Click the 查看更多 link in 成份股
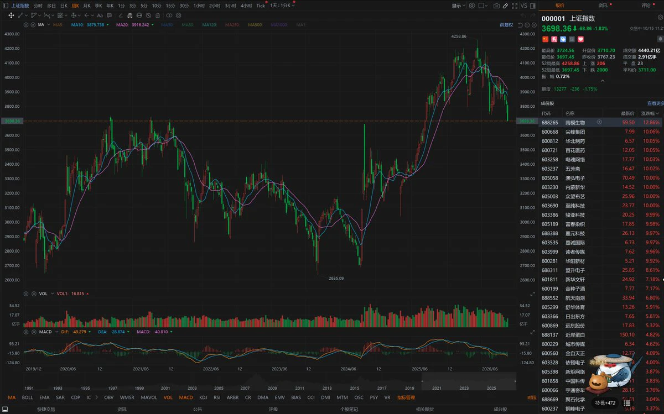The image size is (664, 414). point(655,103)
